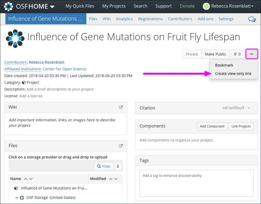Image resolution: width=261 pixels, height=204 pixels.
Task: Select the Influence of Gene Mutations project tab
Action: click(46, 19)
